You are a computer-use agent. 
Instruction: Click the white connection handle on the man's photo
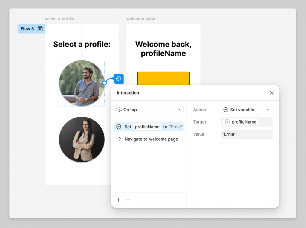104,83
